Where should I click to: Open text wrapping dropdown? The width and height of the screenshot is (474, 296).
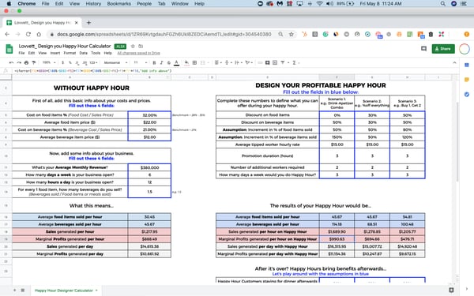tap(239, 63)
